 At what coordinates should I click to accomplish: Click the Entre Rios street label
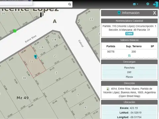[31, 39]
